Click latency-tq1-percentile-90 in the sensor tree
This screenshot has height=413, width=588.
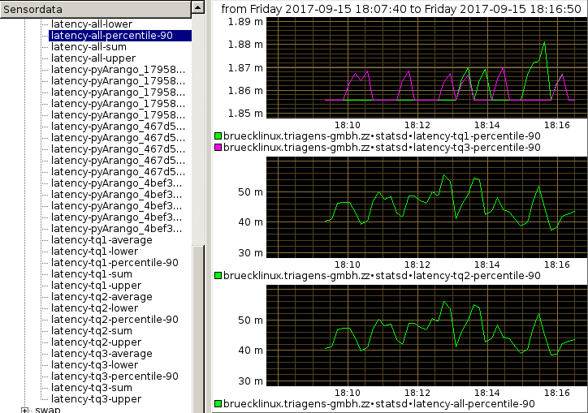(114, 263)
